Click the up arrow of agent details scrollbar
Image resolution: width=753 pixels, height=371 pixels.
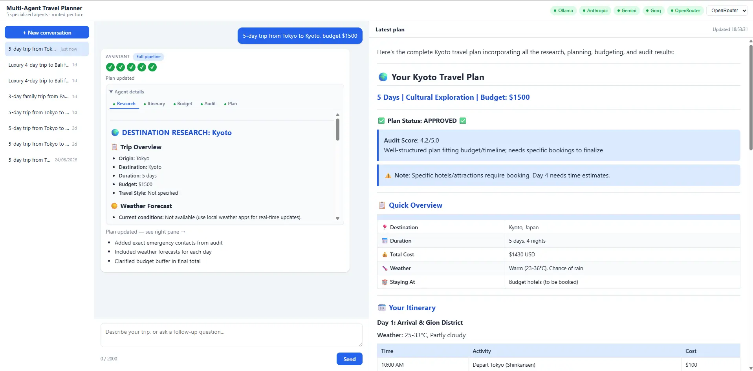pos(337,115)
